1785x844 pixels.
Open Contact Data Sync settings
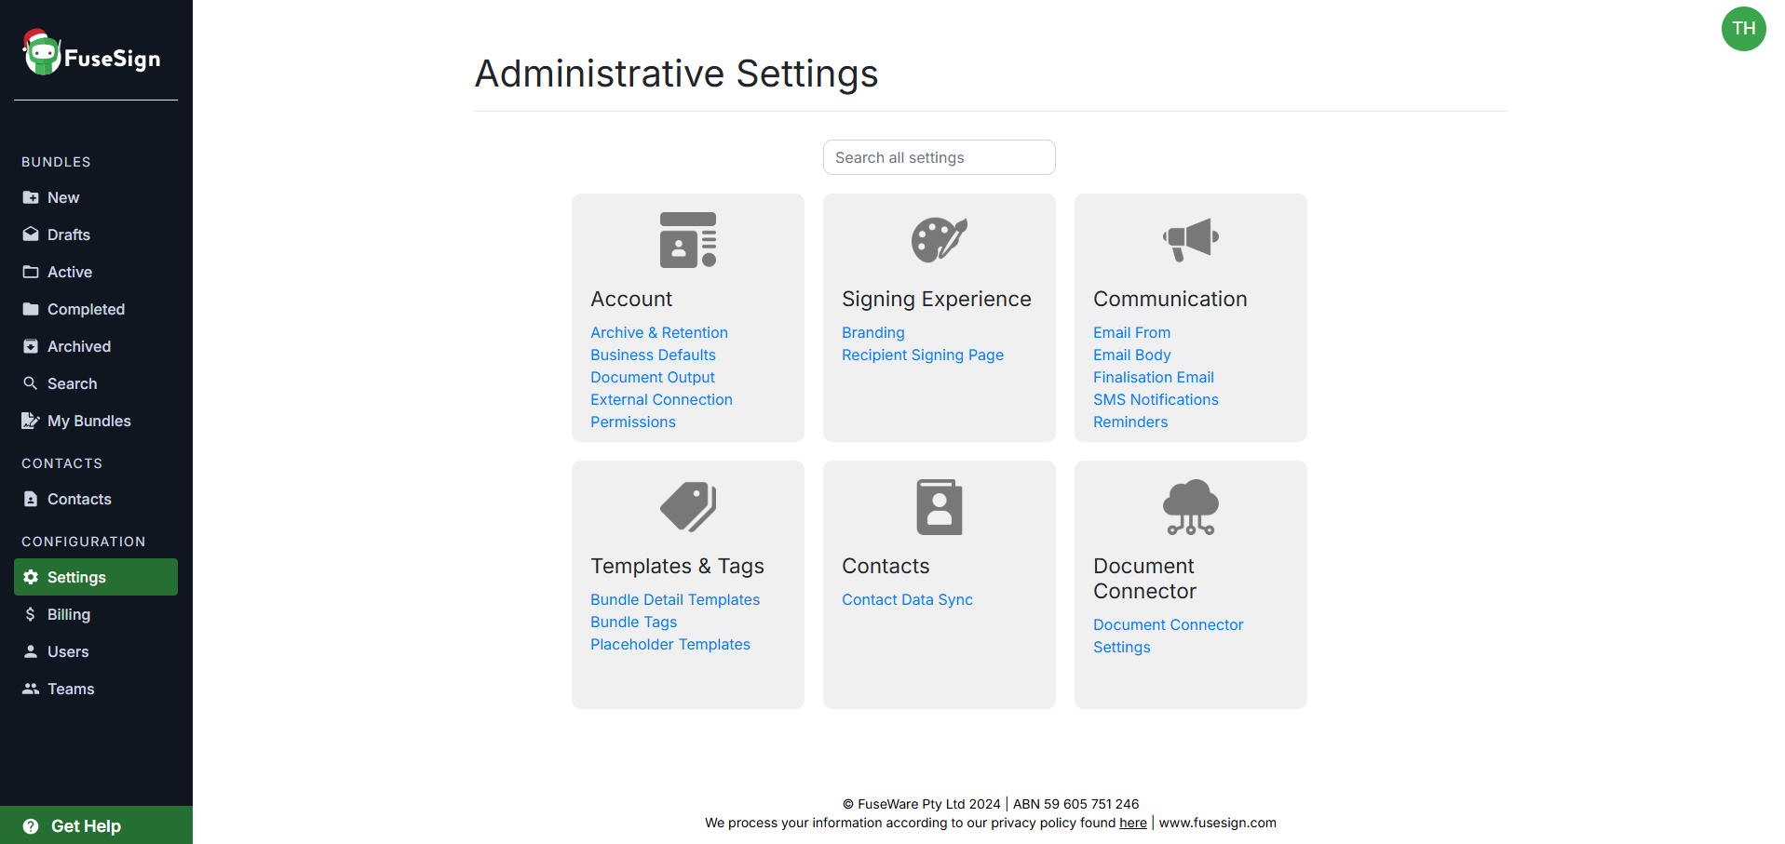(907, 599)
